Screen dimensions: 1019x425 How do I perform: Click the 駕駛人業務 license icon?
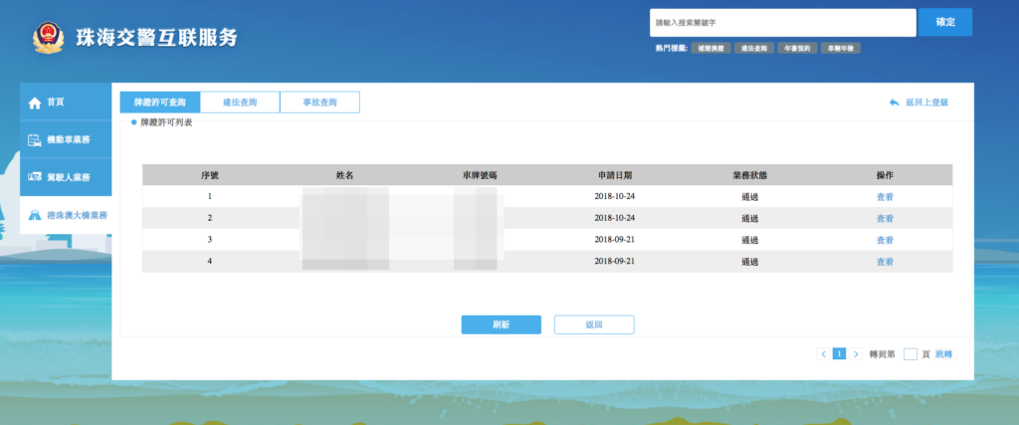coord(35,177)
